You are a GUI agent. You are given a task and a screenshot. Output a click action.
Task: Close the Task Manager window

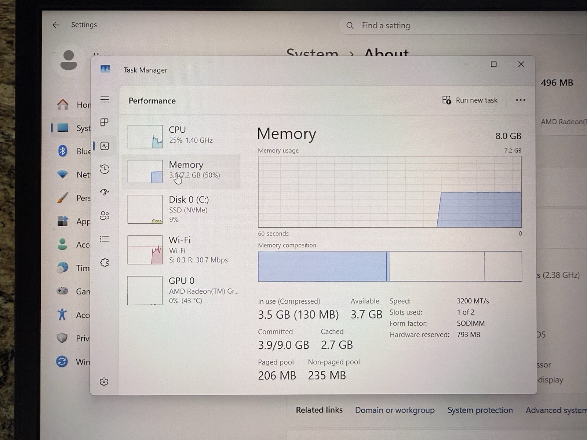click(521, 64)
